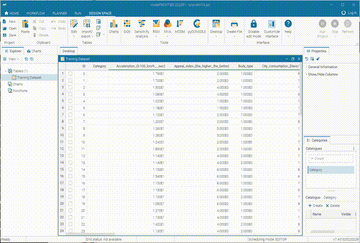360x243 pixels.
Task: Click the checkmark apply icon in Properties
Action: (x=318, y=59)
